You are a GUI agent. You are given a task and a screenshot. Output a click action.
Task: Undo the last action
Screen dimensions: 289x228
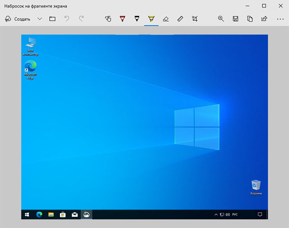pyautogui.click(x=67, y=19)
